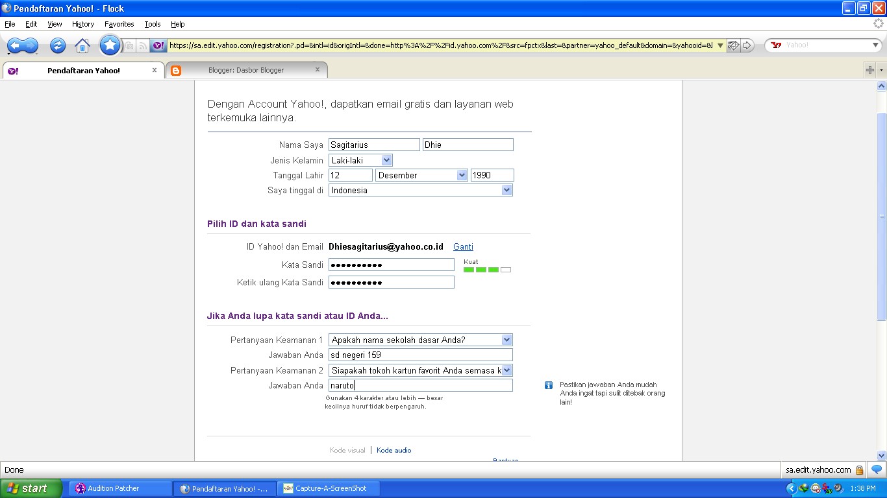Click the forward arrow navigation button

pos(31,45)
